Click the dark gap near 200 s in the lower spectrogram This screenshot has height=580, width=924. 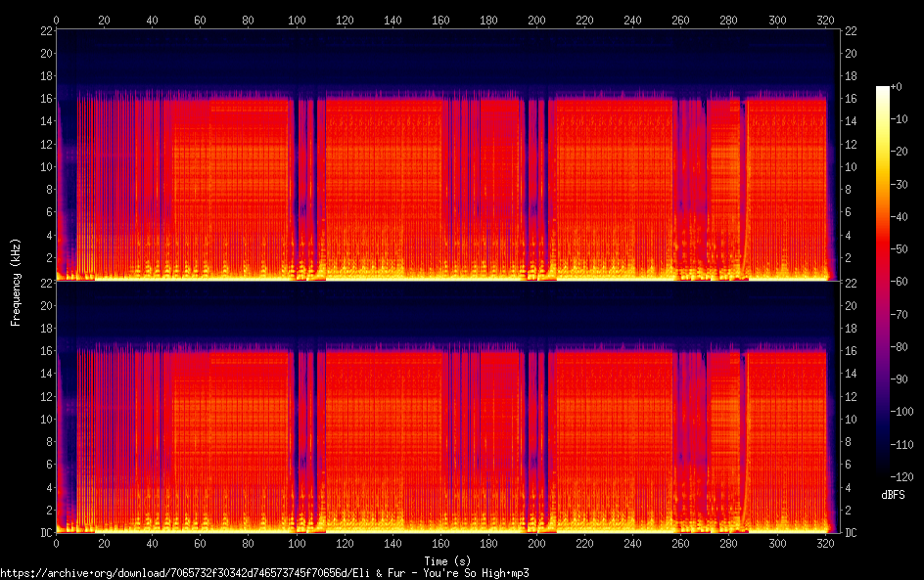point(535,430)
